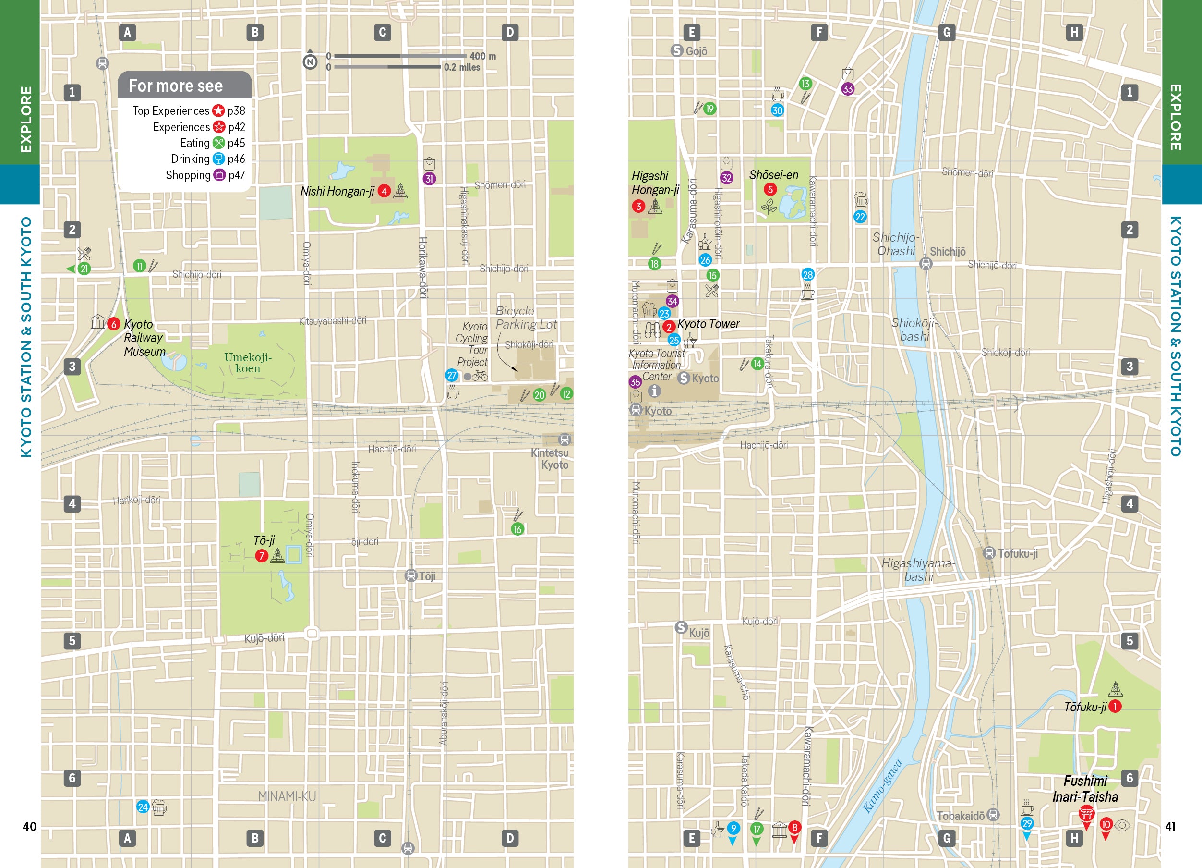The width and height of the screenshot is (1202, 868).
Task: Select green eating marker 16
Action: (x=517, y=529)
